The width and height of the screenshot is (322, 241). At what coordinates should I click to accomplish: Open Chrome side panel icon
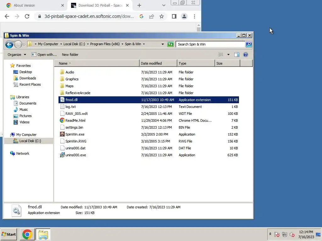click(174, 16)
